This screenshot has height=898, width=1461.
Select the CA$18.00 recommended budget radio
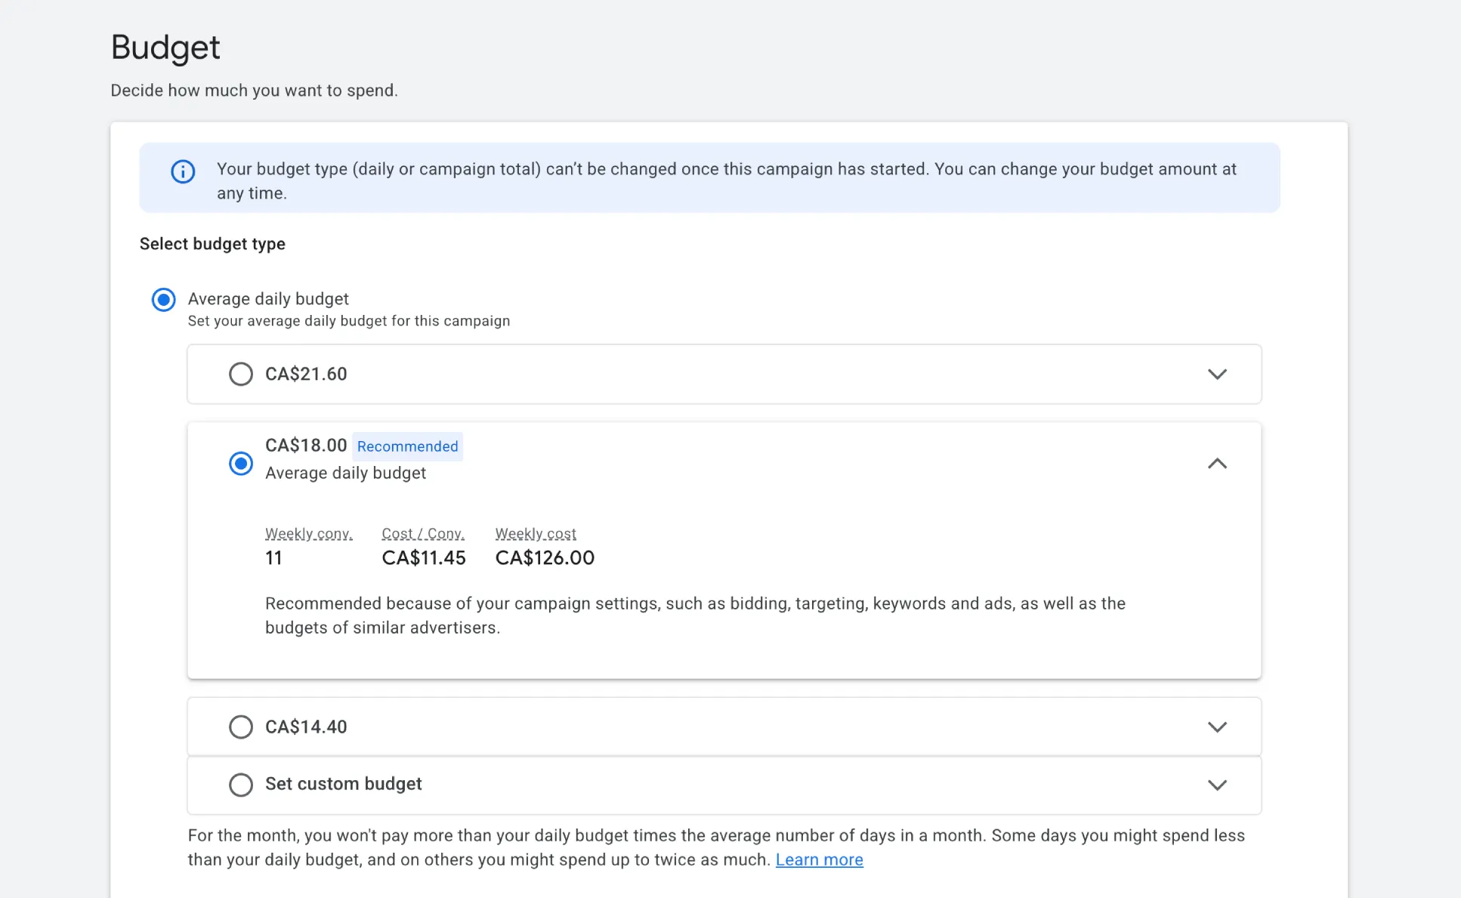pyautogui.click(x=241, y=463)
